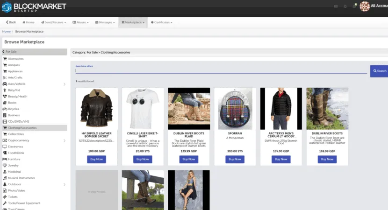Image resolution: width=388 pixels, height=210 pixels.
Task: Open the HV 20Polo leather jacket thumbnail
Action: (96, 109)
